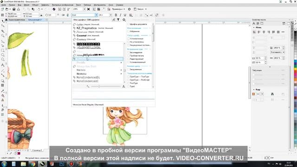
Task: Check the 'OpenType — TrueType' checkbox
Action: click(129, 77)
